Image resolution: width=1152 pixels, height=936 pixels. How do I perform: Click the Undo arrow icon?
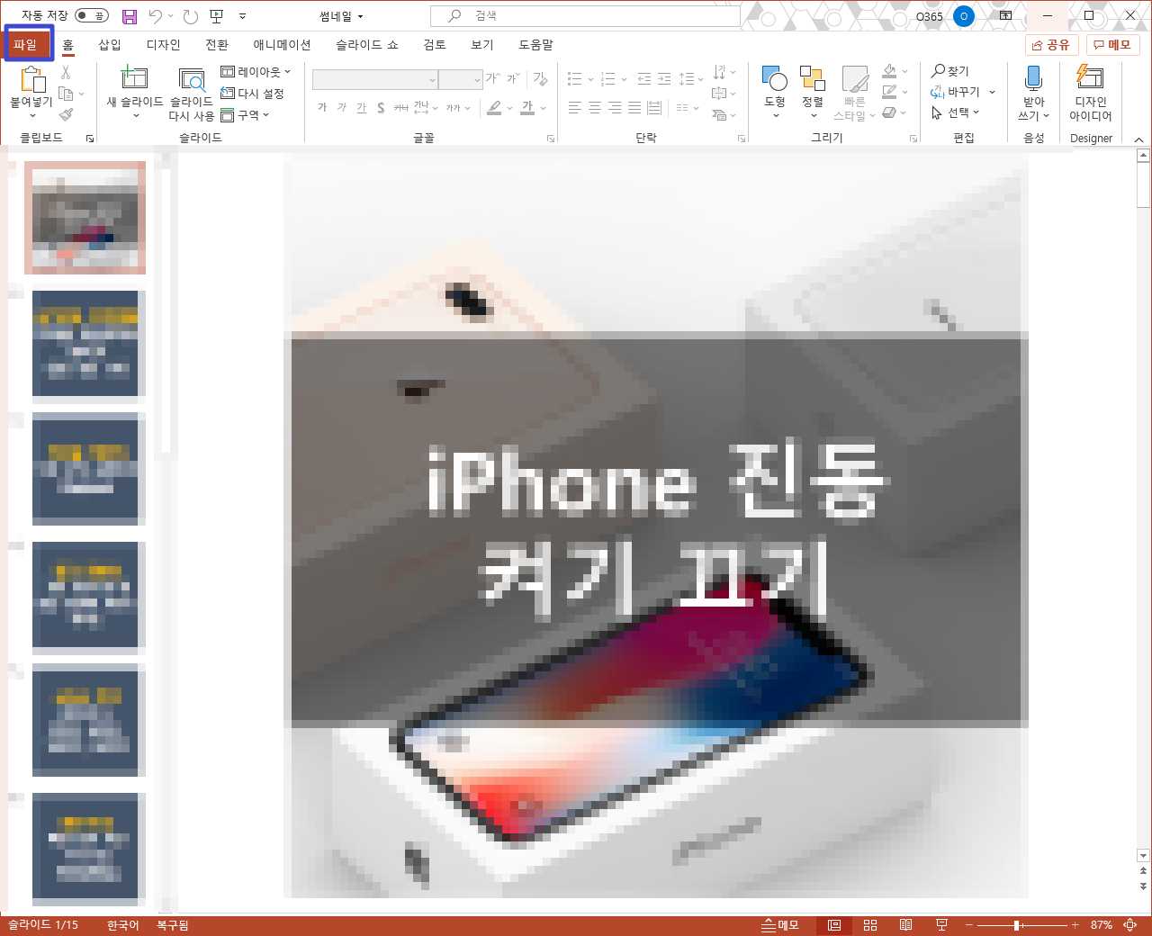tap(155, 16)
